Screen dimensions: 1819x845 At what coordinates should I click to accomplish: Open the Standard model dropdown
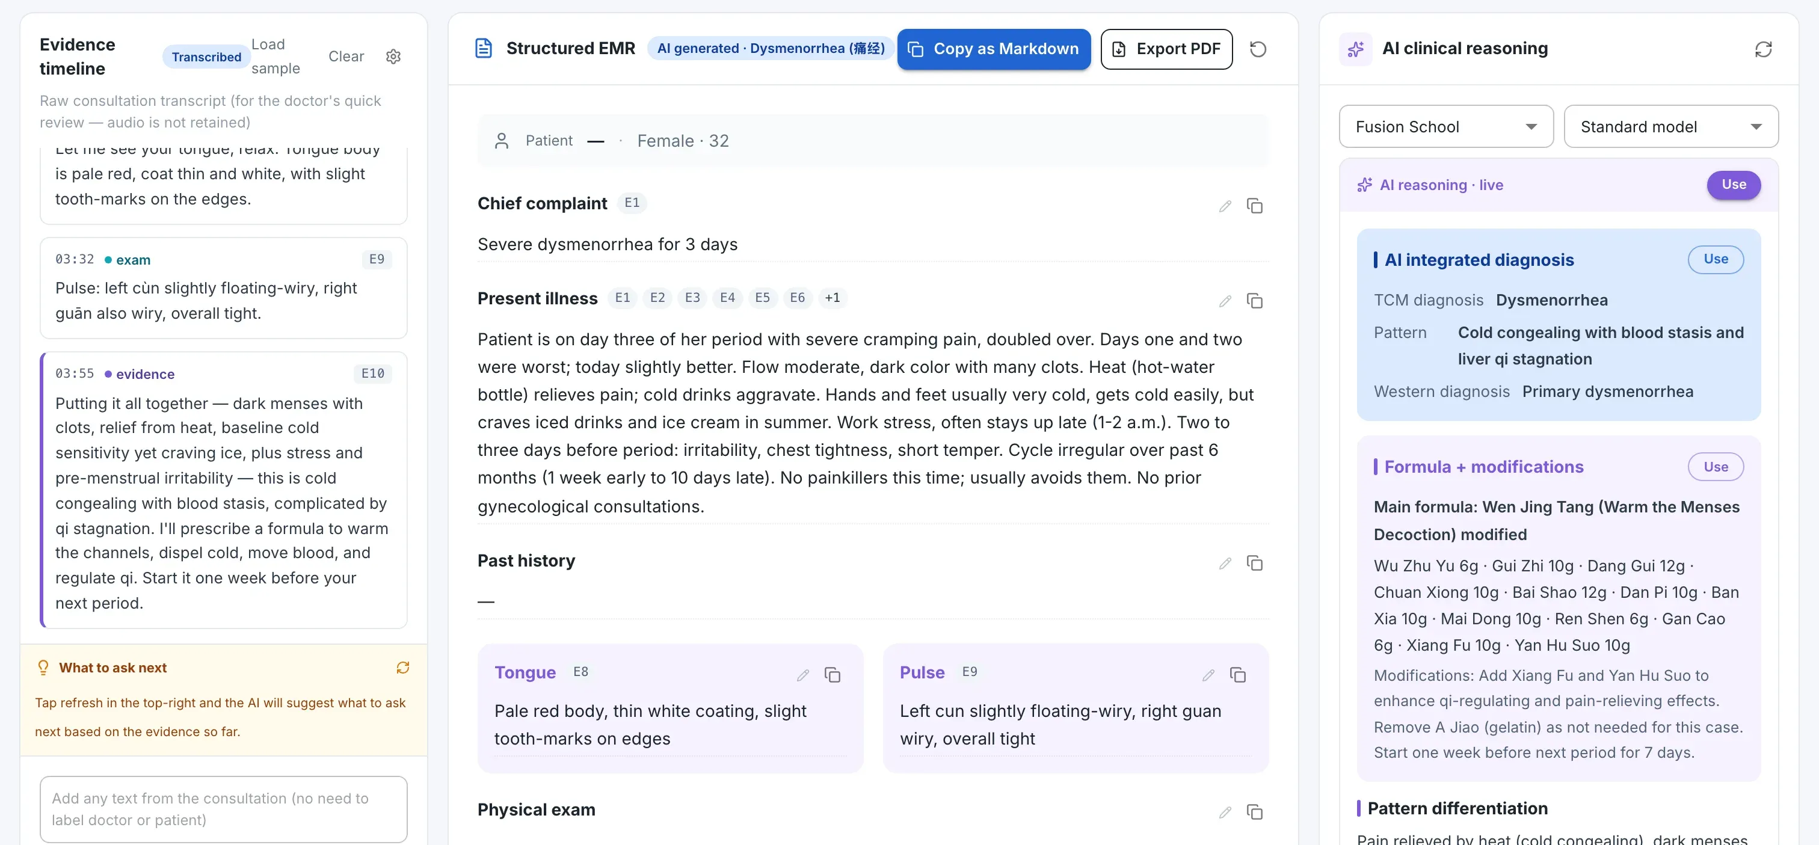pyautogui.click(x=1670, y=126)
